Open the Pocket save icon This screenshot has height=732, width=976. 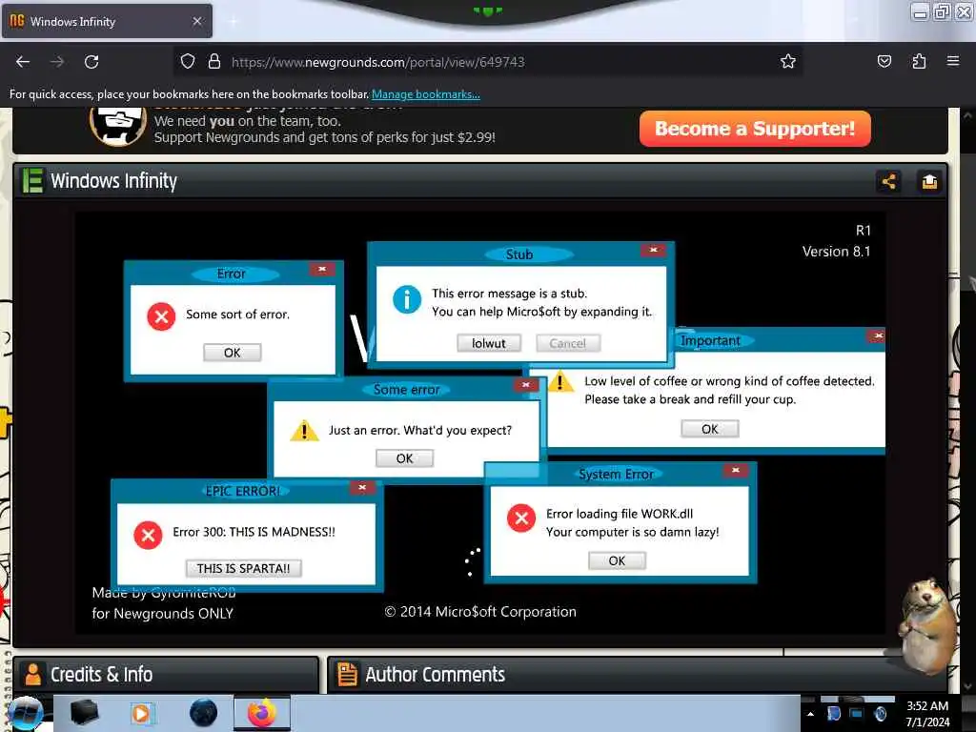click(x=884, y=61)
